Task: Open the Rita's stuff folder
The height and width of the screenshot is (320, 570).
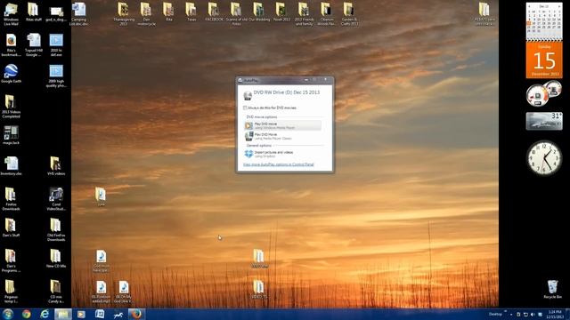Action: 34,12
